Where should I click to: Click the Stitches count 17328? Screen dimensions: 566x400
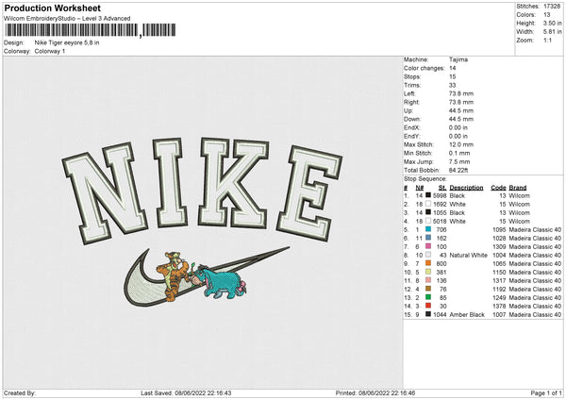pyautogui.click(x=552, y=7)
